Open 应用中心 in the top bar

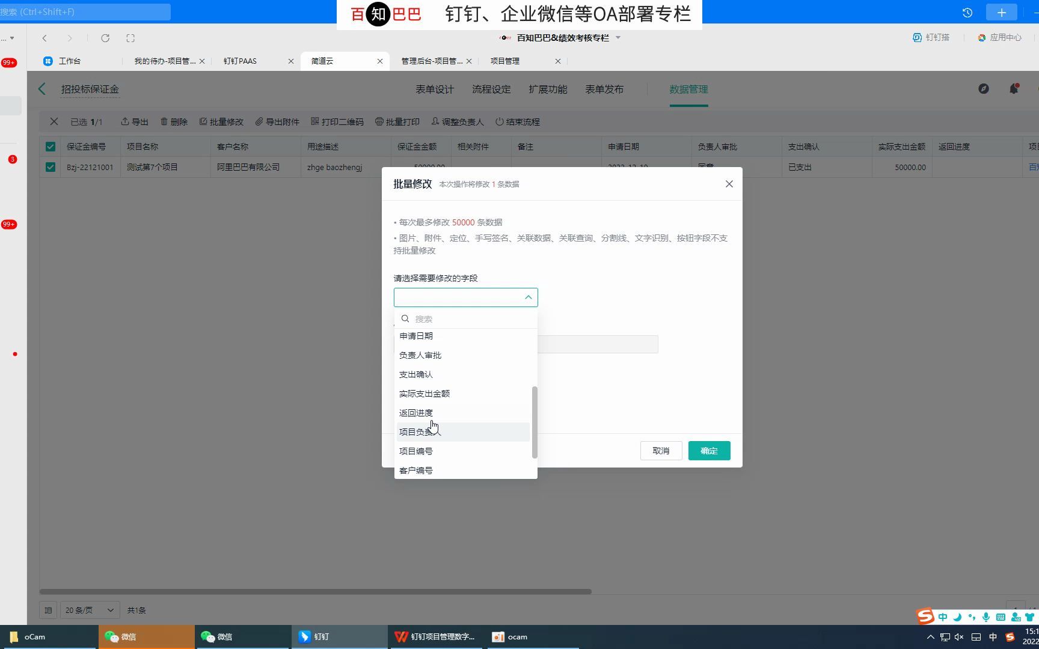999,37
